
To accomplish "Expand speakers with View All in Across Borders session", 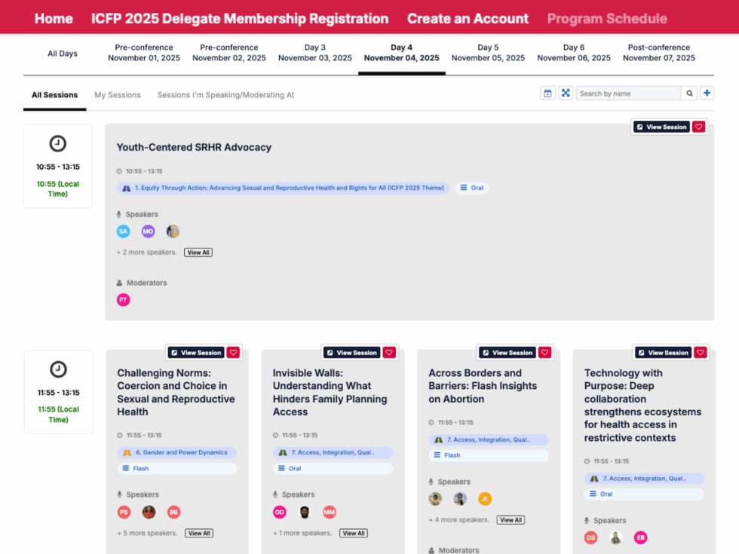I will click(511, 519).
